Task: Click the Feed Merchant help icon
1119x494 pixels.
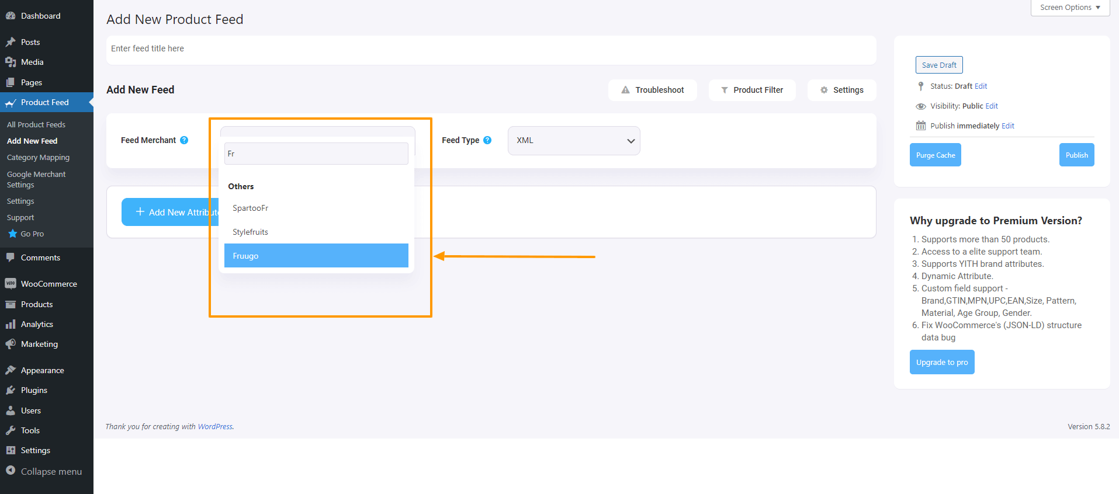Action: pyautogui.click(x=184, y=140)
